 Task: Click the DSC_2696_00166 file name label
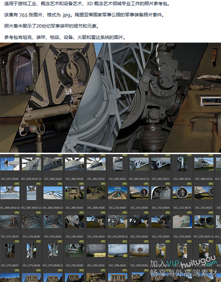pos(96,208)
